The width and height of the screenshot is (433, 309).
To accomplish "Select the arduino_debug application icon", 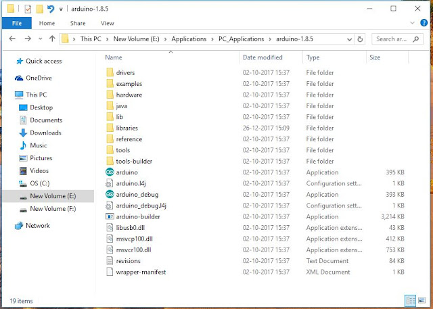I will [110, 194].
